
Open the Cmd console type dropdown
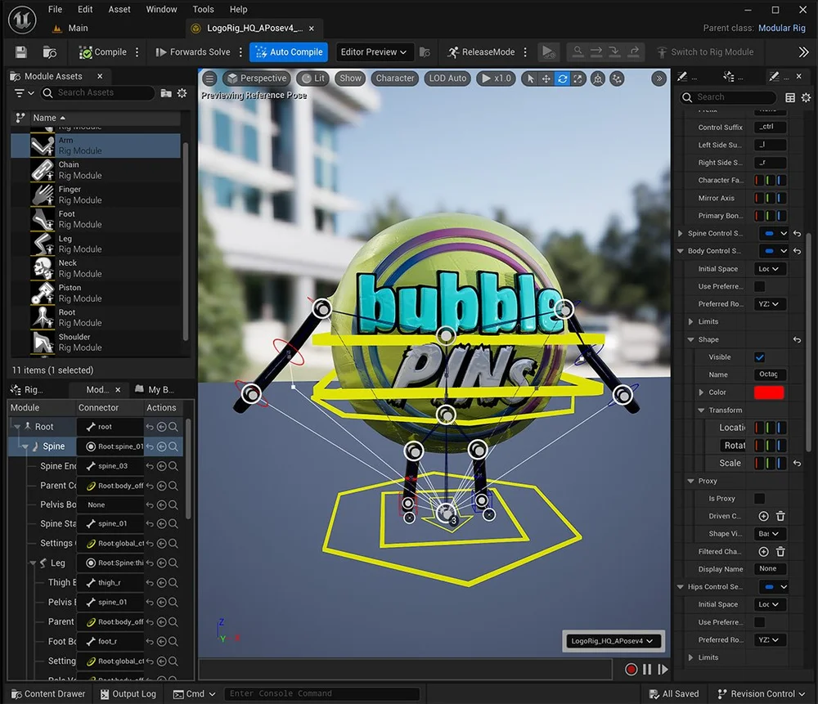point(195,694)
